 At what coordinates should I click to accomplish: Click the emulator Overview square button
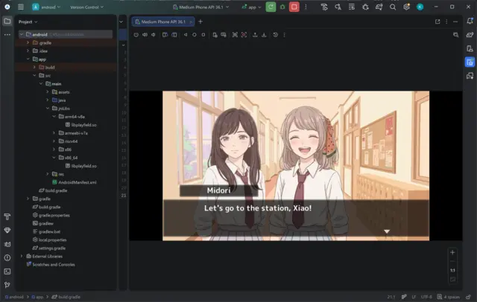(203, 35)
